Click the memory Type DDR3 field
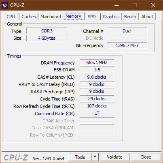 [47, 31]
